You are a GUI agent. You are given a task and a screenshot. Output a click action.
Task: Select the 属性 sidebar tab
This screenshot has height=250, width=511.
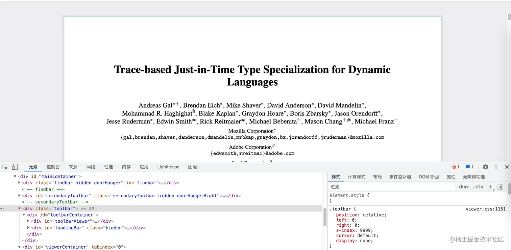451,177
